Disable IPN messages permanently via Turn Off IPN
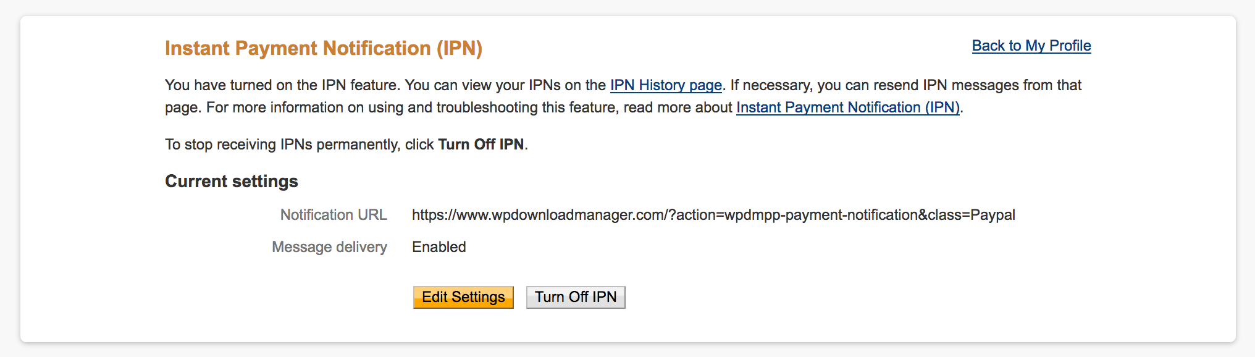The image size is (1255, 357). (575, 297)
